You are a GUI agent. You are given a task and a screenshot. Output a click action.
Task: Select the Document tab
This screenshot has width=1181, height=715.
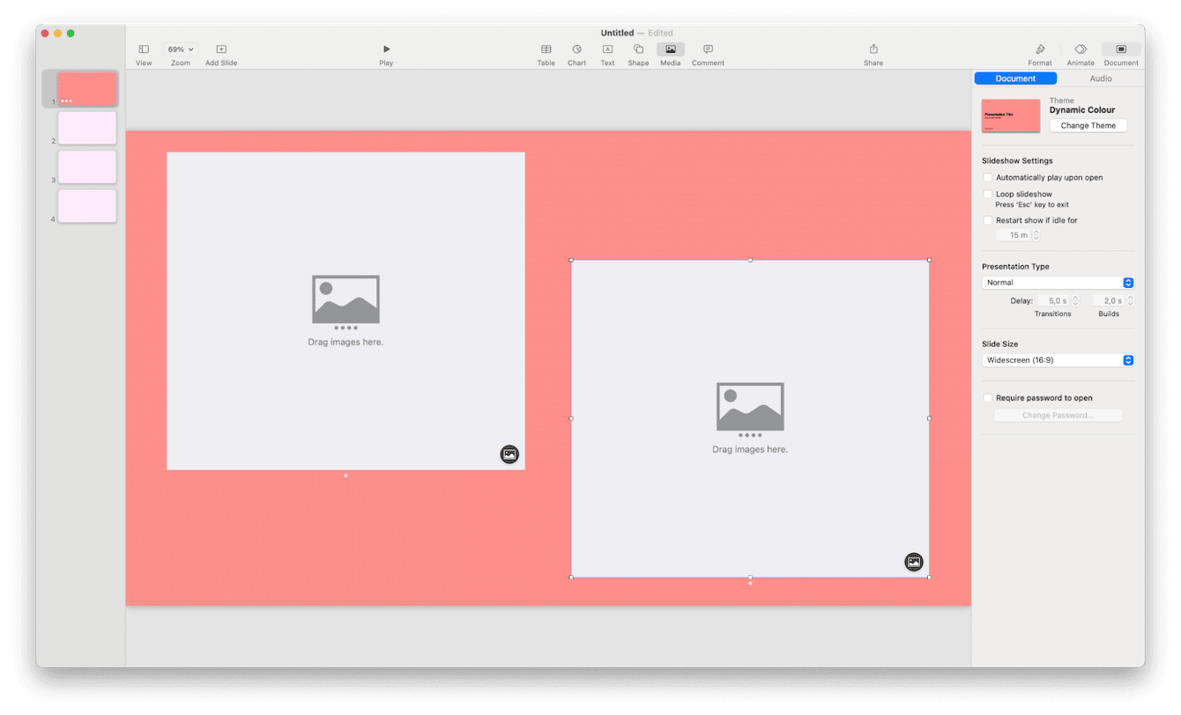pos(1015,78)
